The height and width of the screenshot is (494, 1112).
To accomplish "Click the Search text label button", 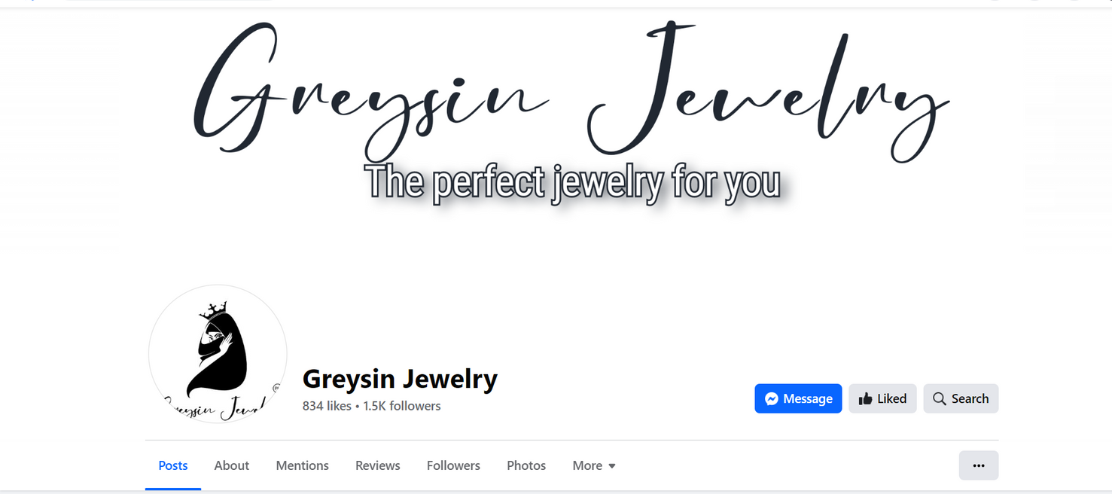I will pos(970,399).
